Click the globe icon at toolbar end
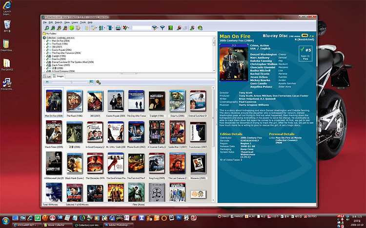The width and height of the screenshot is (366, 228). (x=200, y=28)
